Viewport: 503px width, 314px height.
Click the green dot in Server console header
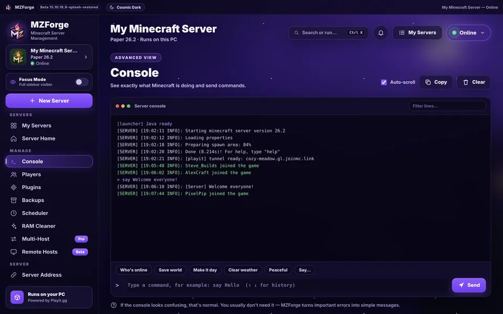tap(129, 106)
